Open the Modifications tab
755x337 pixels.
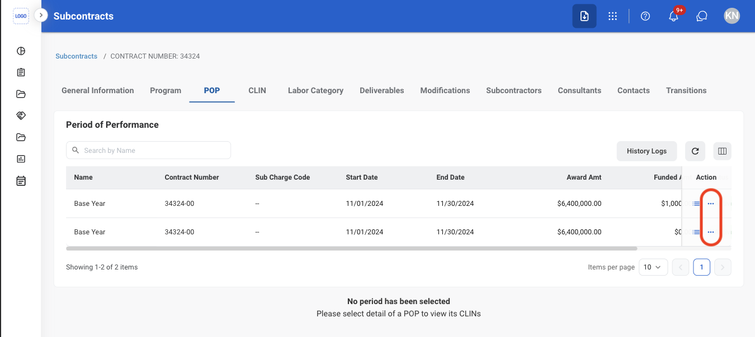pyautogui.click(x=445, y=90)
